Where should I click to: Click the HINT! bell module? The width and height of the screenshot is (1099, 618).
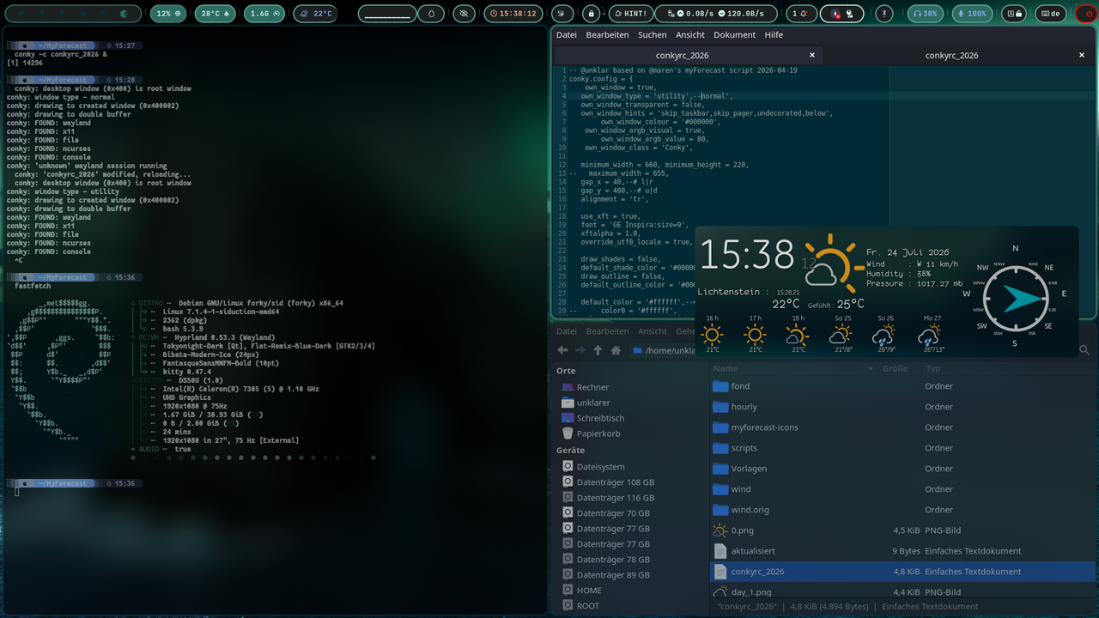629,14
